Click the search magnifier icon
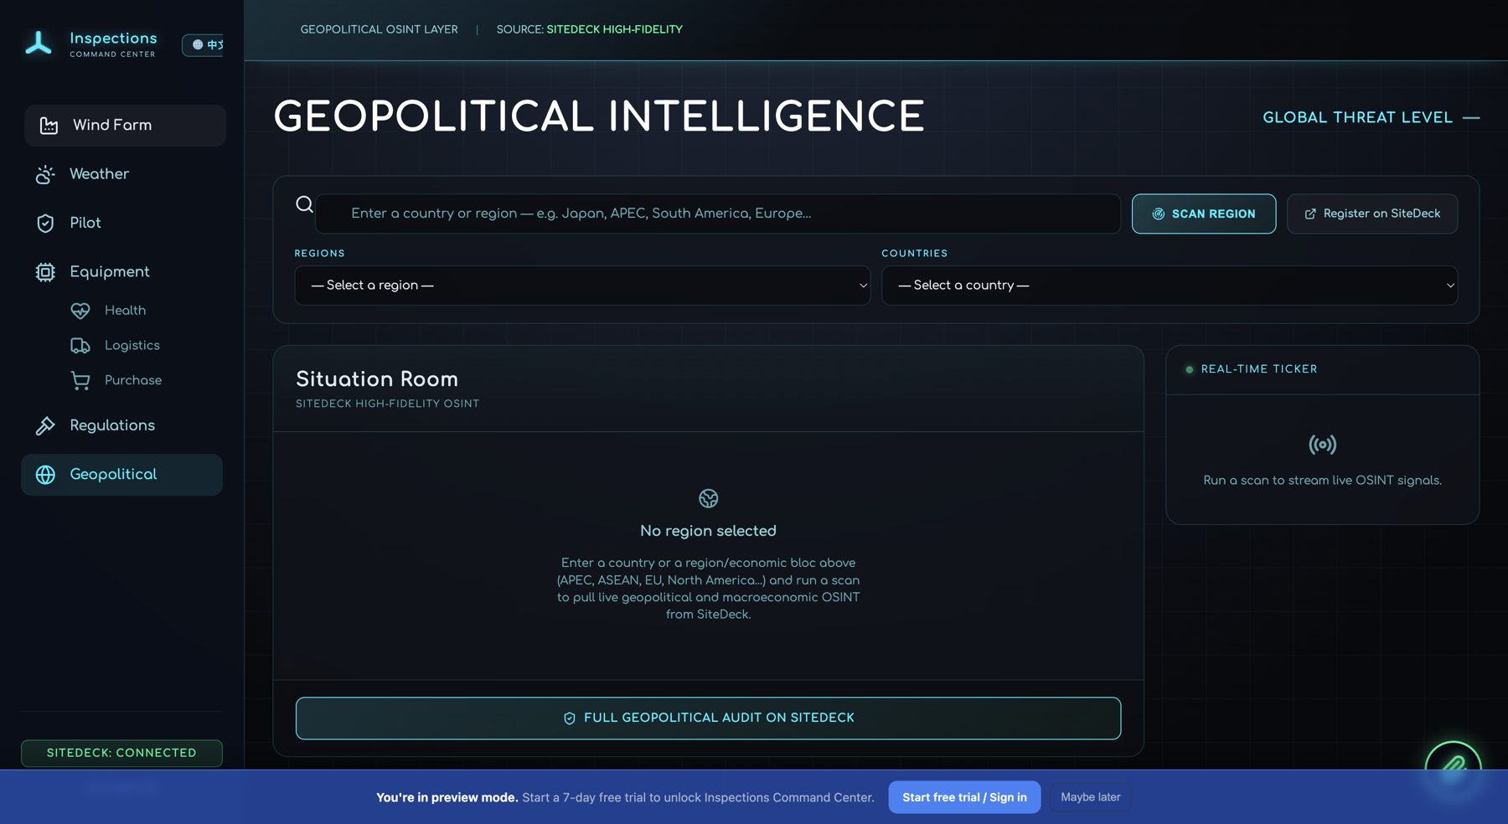 click(305, 204)
